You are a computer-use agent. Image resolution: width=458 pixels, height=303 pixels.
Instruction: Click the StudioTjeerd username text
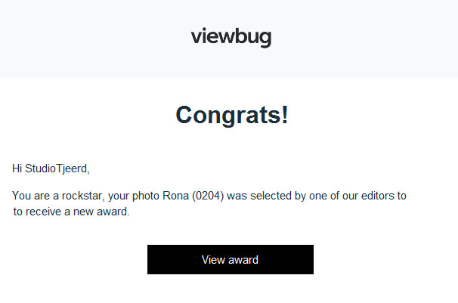pyautogui.click(x=57, y=169)
